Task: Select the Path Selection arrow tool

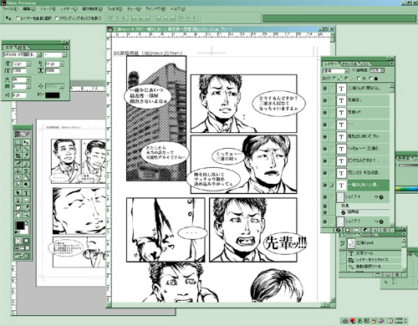Action: [18, 192]
